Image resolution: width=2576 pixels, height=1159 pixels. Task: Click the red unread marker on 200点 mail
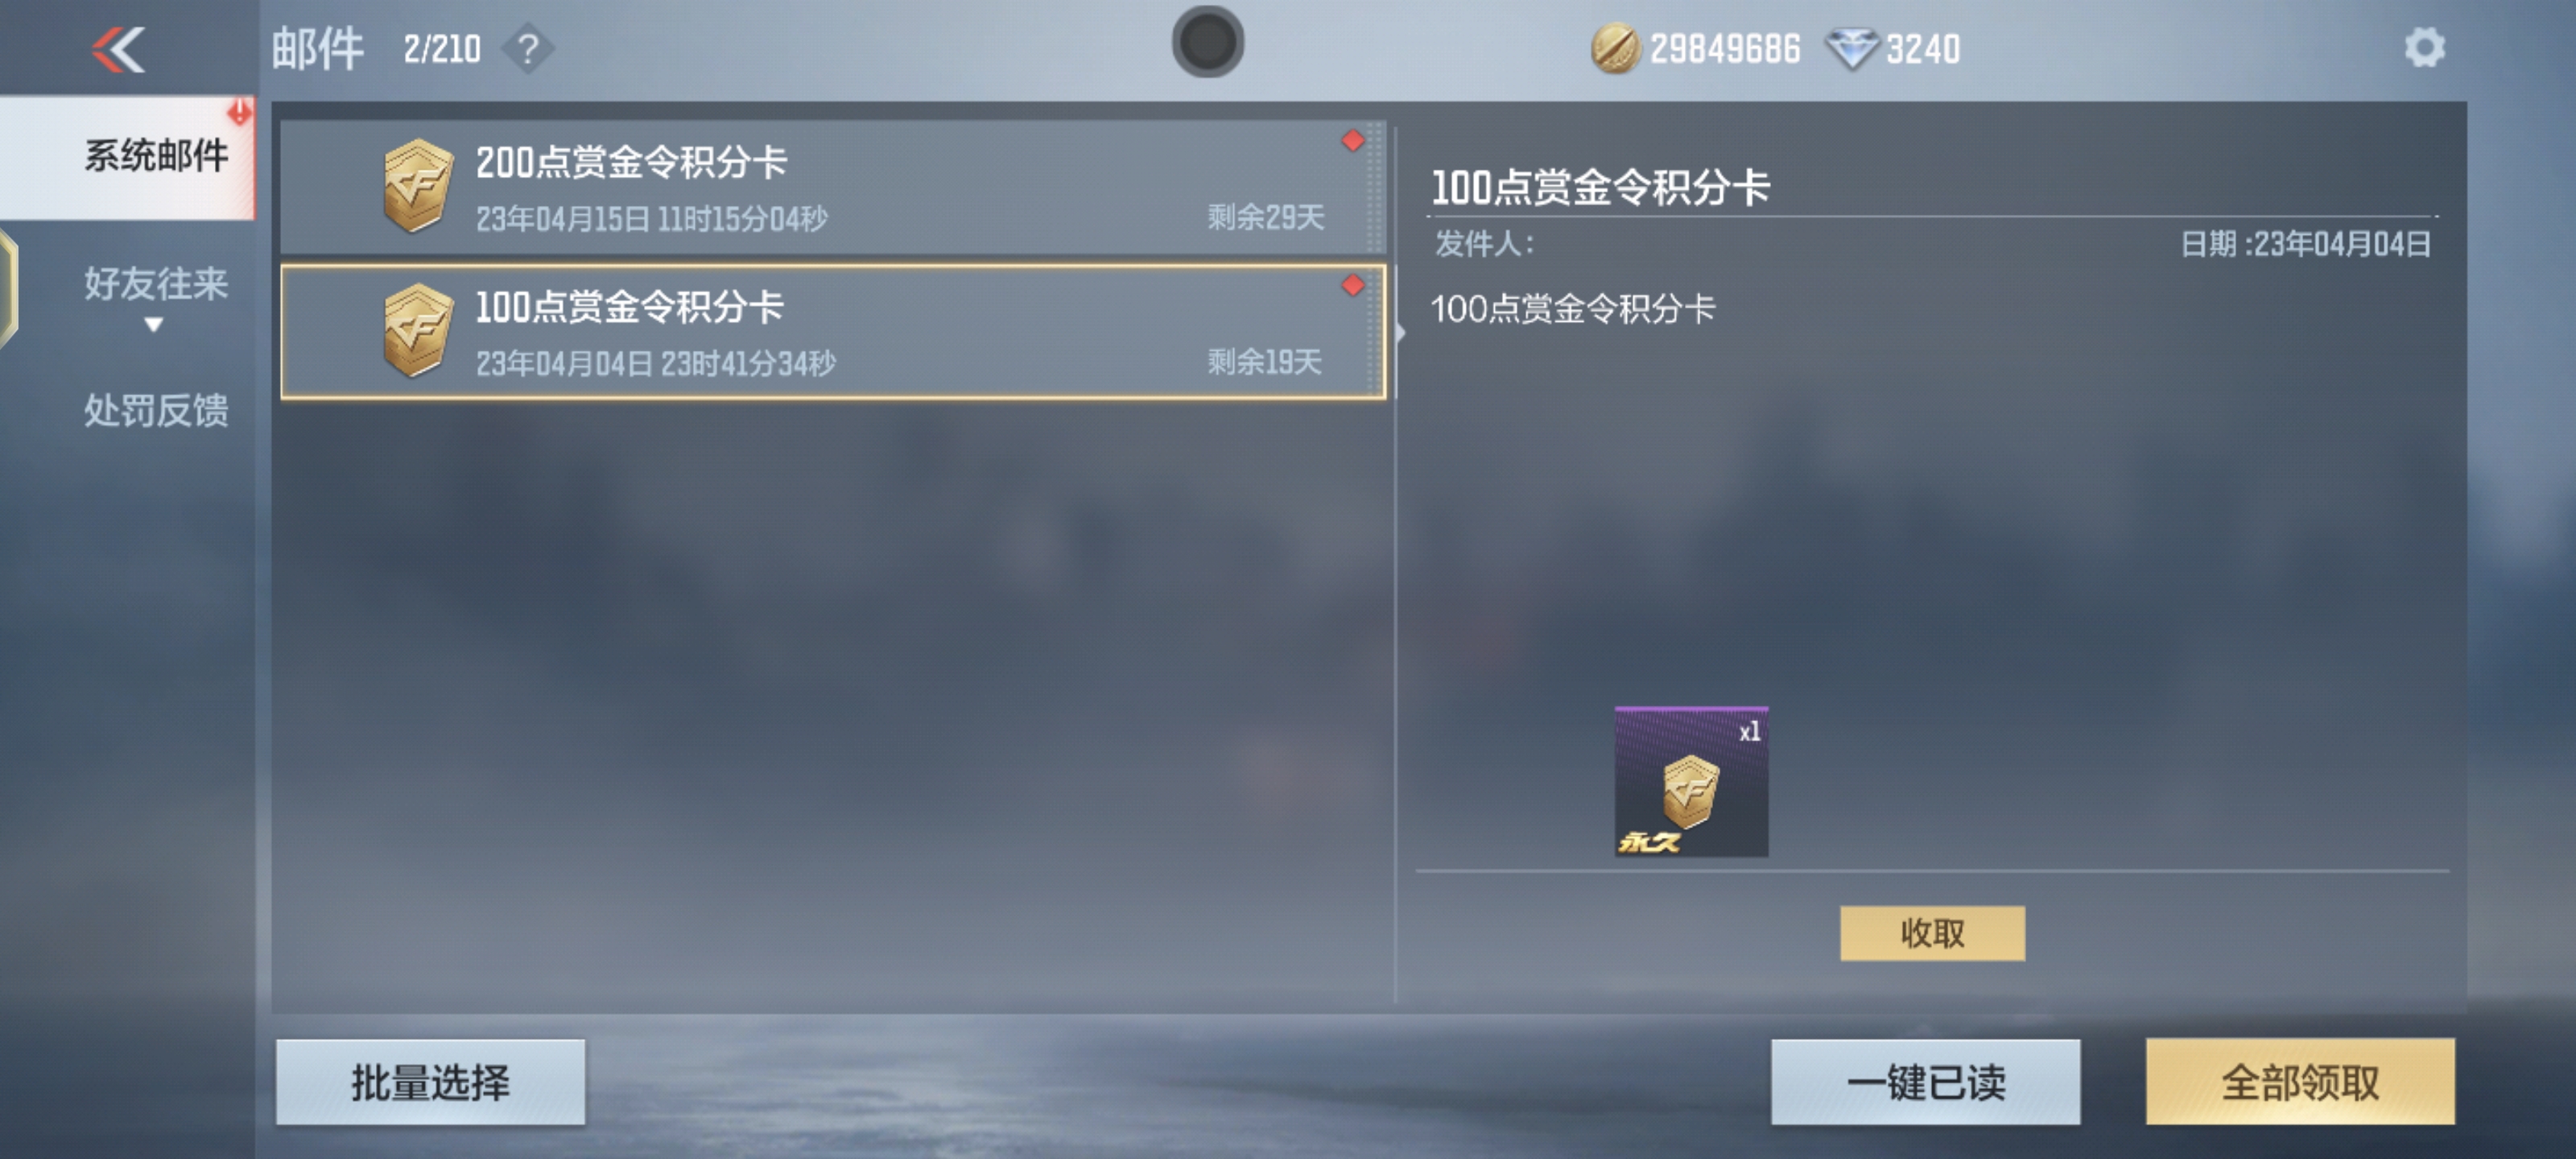tap(1352, 141)
